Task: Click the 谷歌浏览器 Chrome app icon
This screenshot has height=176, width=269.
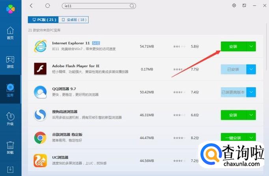Action: point(40,138)
